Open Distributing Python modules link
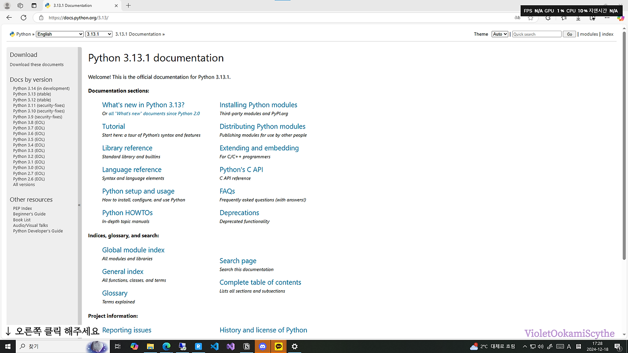Screen dimensions: 628x353 click(x=262, y=126)
